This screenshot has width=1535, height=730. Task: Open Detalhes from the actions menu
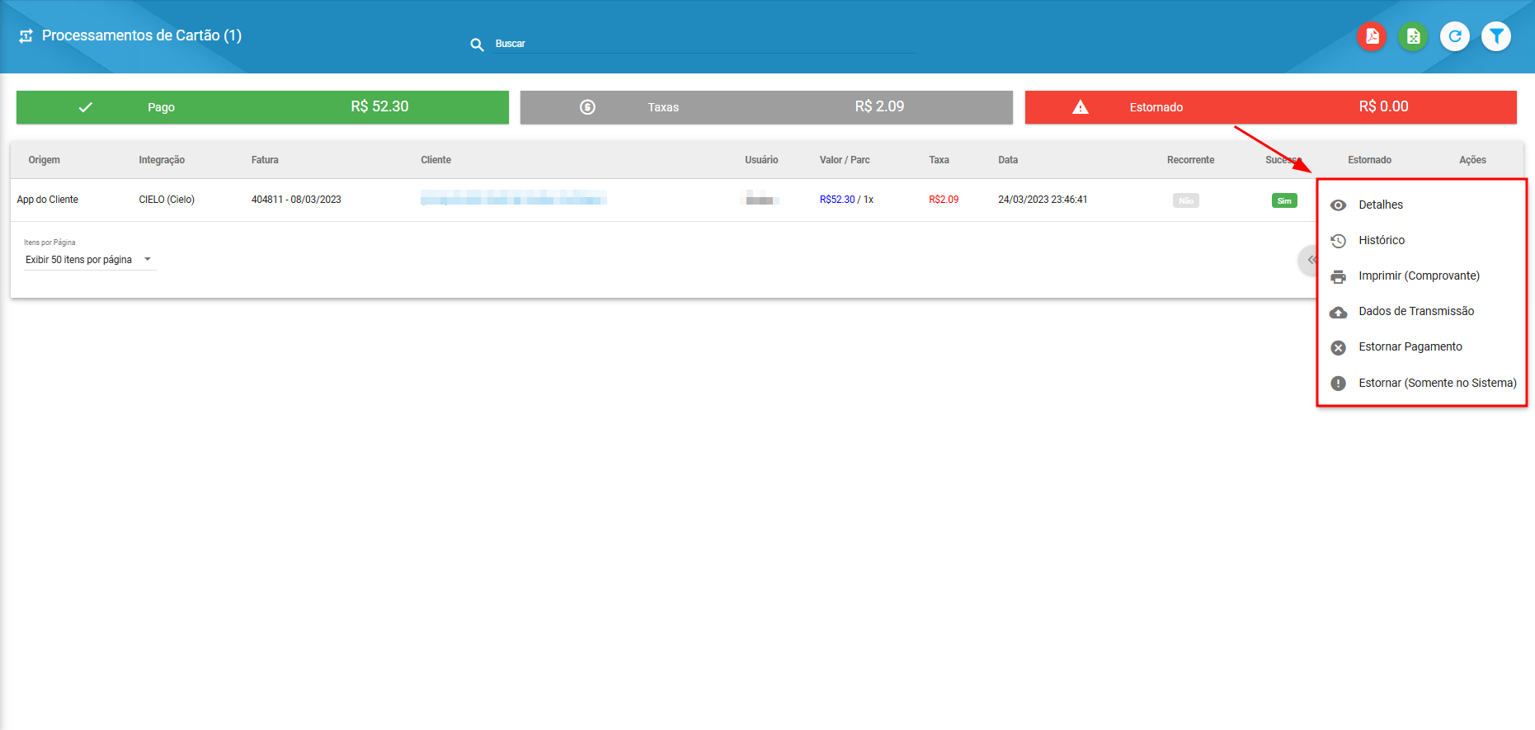(x=1422, y=205)
